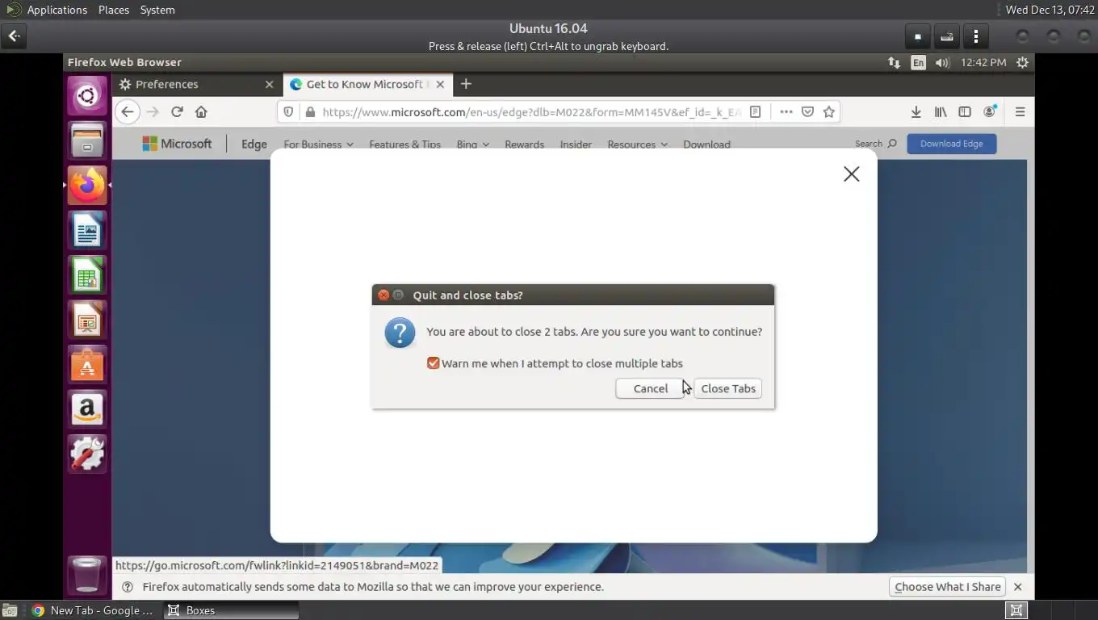
Task: Confirm with the Close Tabs button
Action: point(727,388)
